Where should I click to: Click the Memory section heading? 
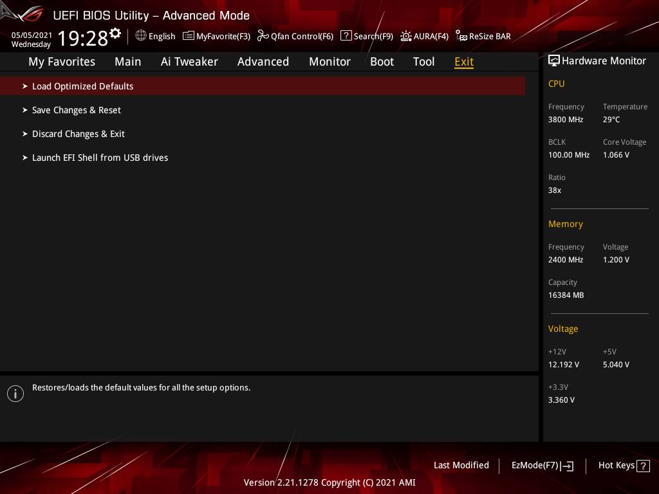point(565,224)
